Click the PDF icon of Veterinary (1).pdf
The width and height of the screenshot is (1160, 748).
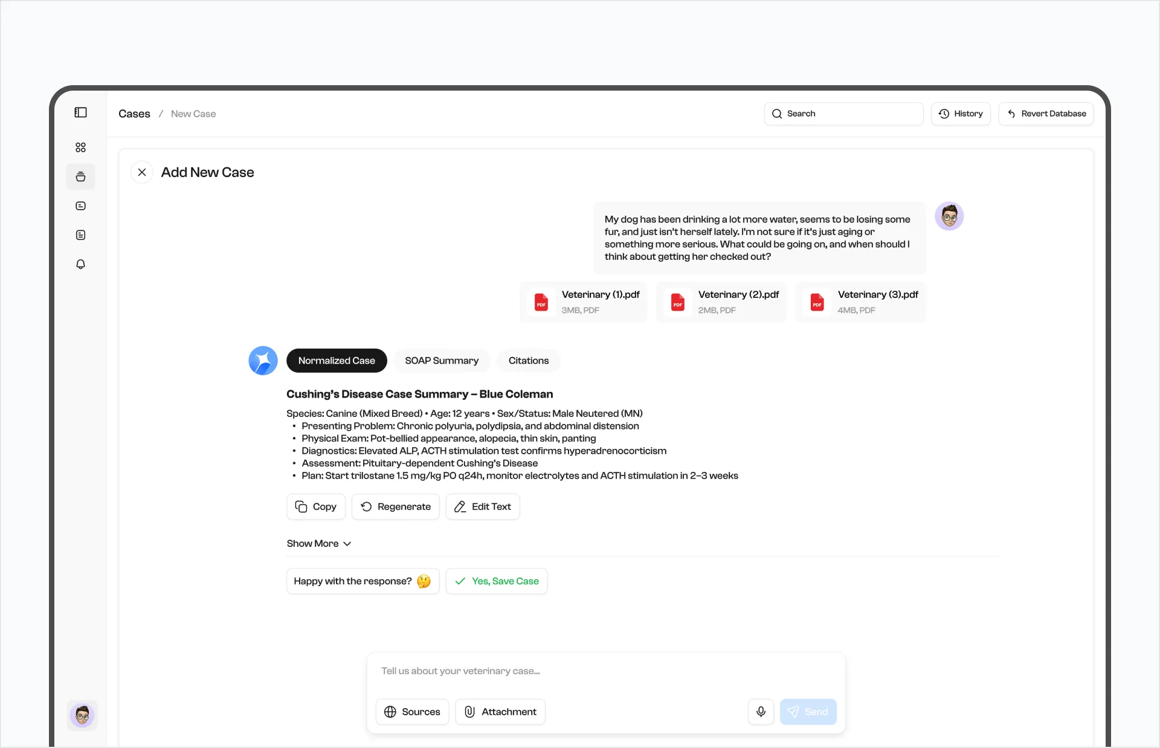[x=541, y=302]
